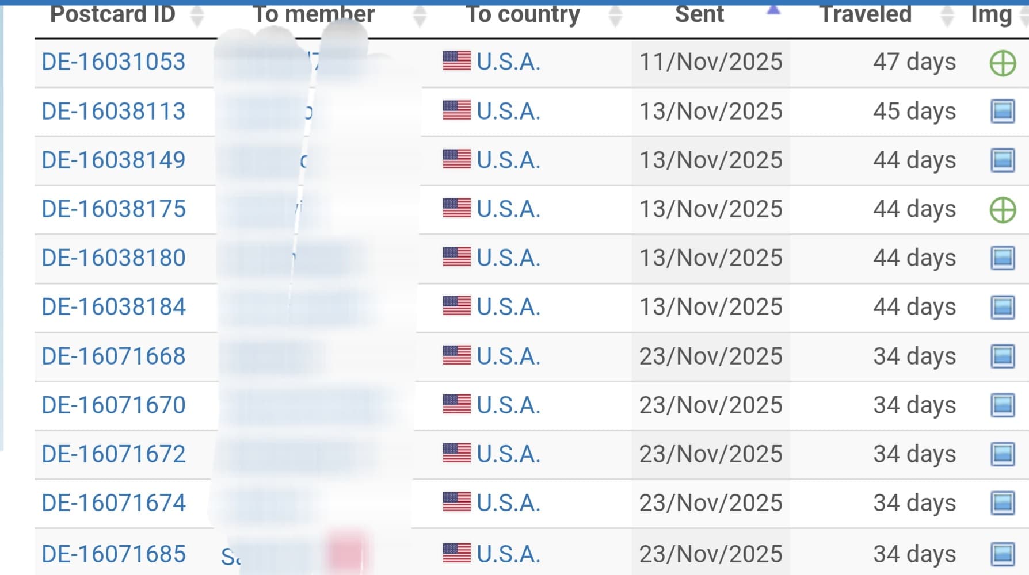Open postcard link DE-16031053

[114, 62]
